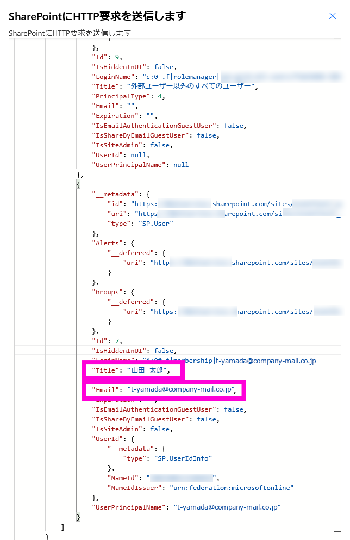Select the highlighted Email value t-yamada@company-mail.co.jp
This screenshot has width=350, height=540.
(x=182, y=390)
